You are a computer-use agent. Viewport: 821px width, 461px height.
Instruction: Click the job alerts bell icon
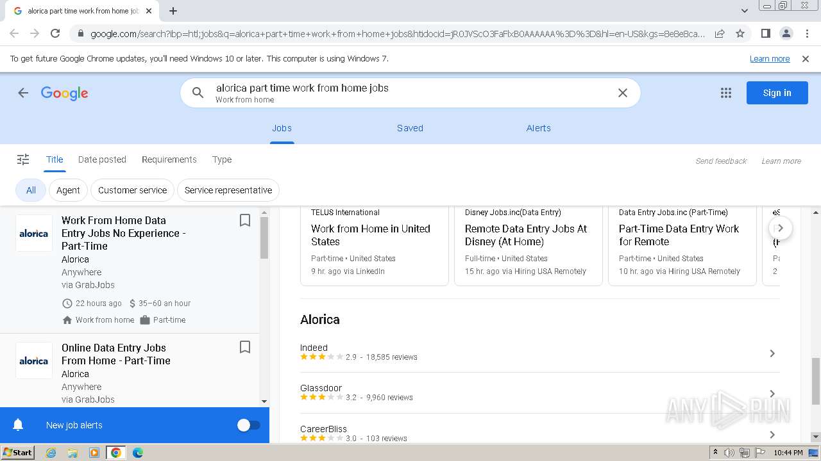(18, 425)
